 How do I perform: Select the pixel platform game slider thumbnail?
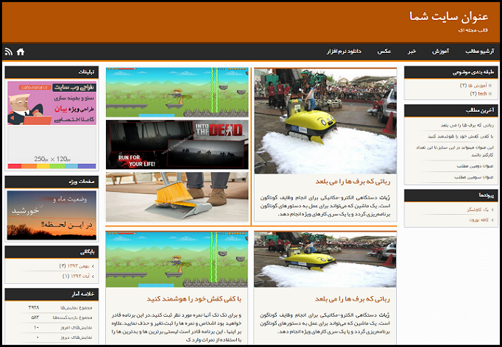pos(177,92)
